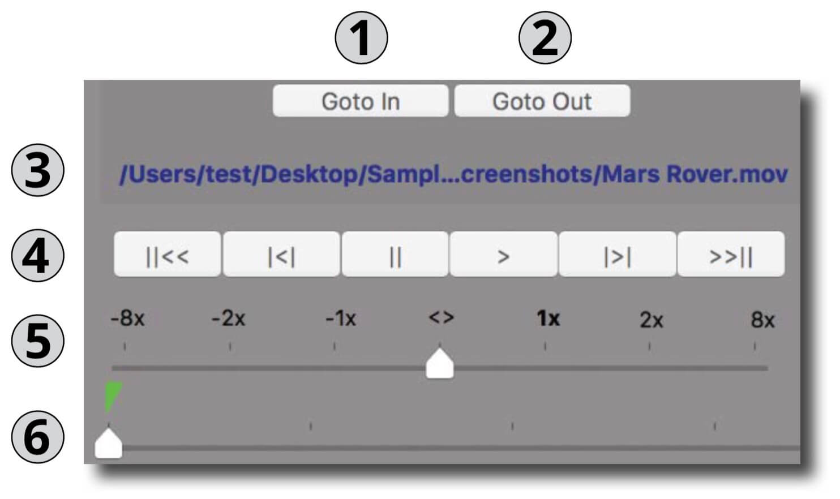This screenshot has height=499, width=840.
Task: Set shuttle speed to 8x mark
Action: (x=762, y=320)
